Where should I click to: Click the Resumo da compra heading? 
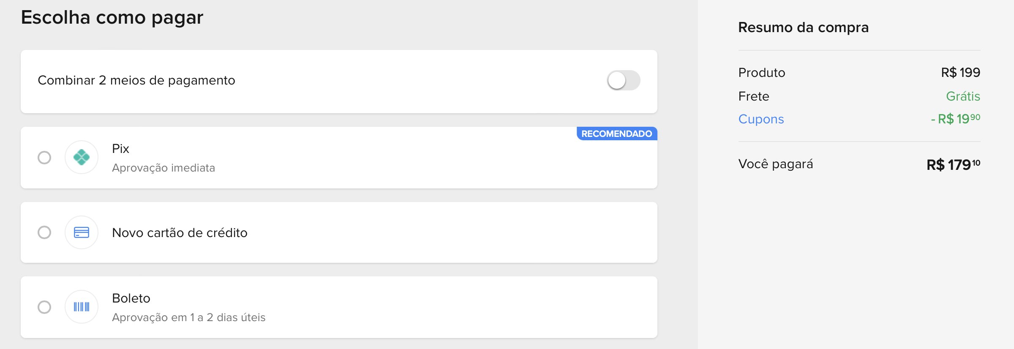pos(803,27)
